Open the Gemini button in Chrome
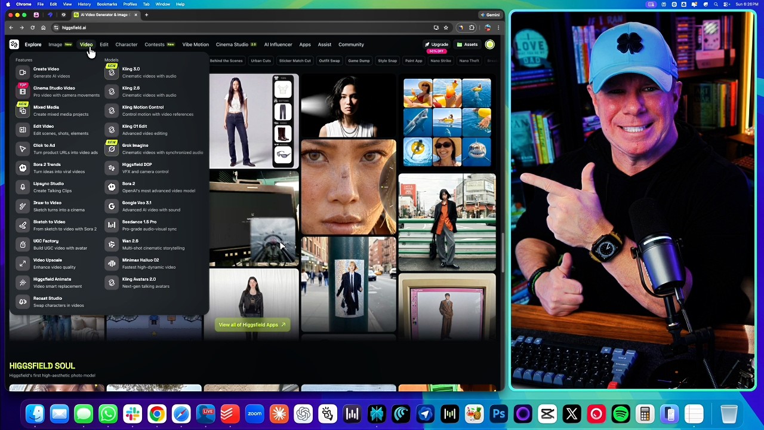Screen dimensions: 764x430 coord(490,15)
